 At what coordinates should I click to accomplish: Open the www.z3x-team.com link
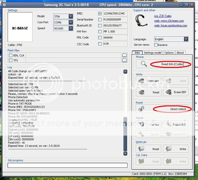click(x=169, y=21)
